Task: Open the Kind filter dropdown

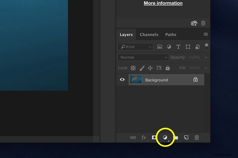Action: tap(135, 47)
